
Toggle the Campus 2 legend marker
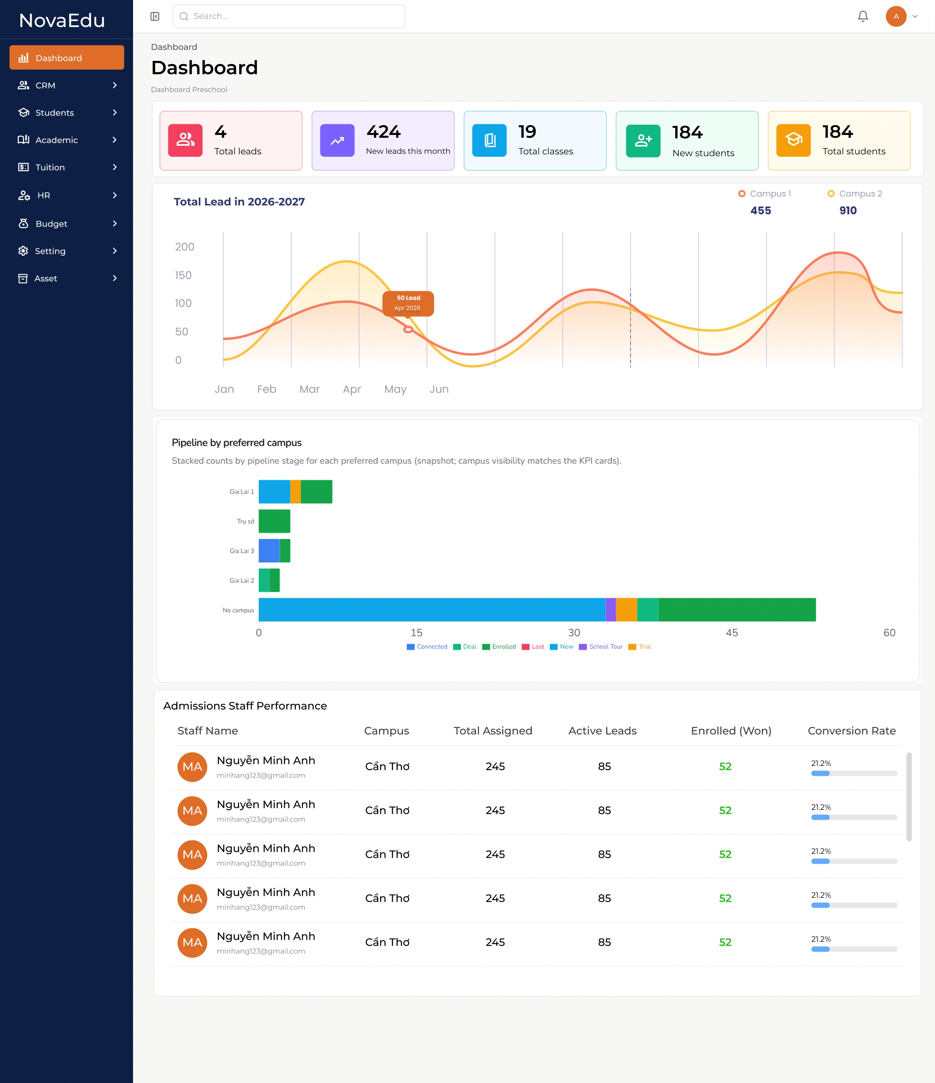(x=831, y=194)
